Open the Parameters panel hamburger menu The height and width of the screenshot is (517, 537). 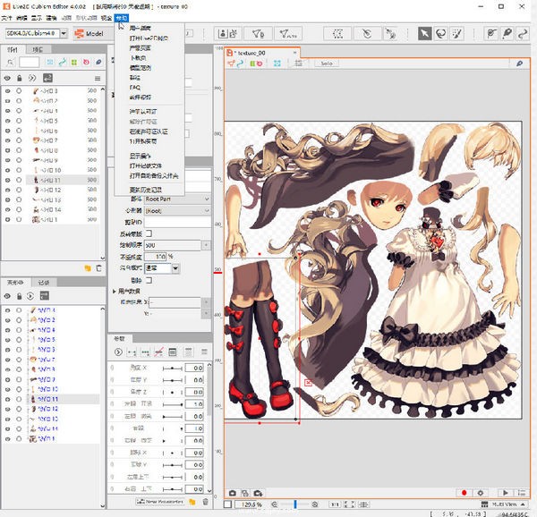pyautogui.click(x=205, y=352)
